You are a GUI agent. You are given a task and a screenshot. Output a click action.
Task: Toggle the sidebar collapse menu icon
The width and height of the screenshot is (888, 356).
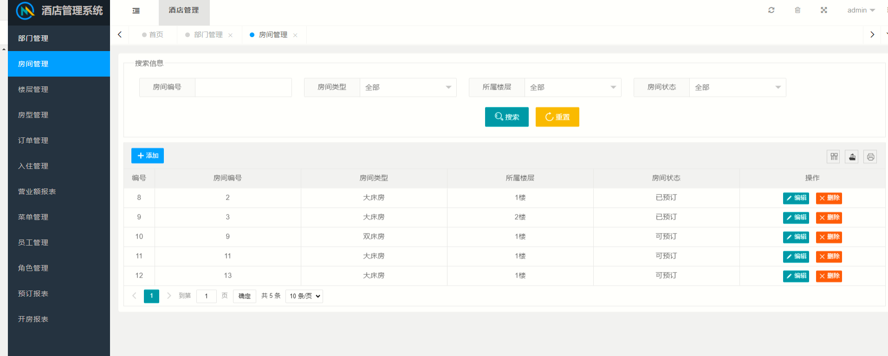click(x=136, y=11)
